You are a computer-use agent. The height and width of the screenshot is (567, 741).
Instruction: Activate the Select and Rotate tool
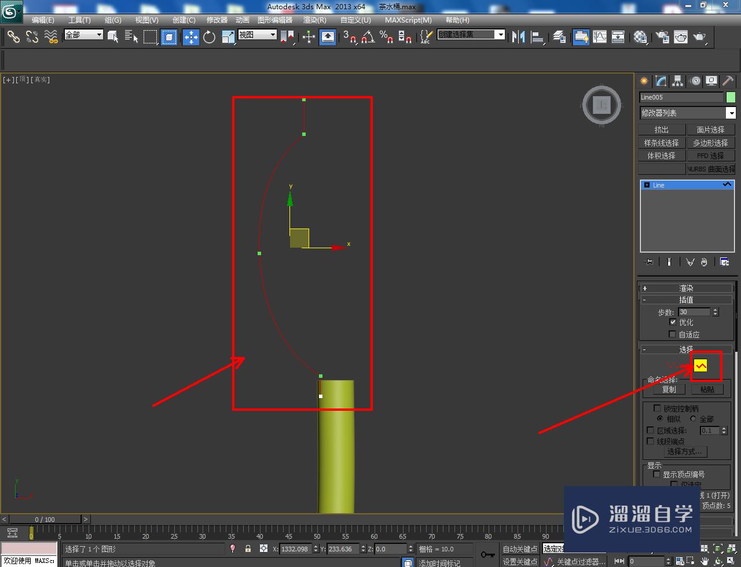tap(210, 36)
